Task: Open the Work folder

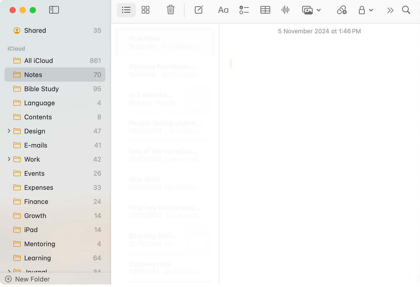Action: click(55, 159)
